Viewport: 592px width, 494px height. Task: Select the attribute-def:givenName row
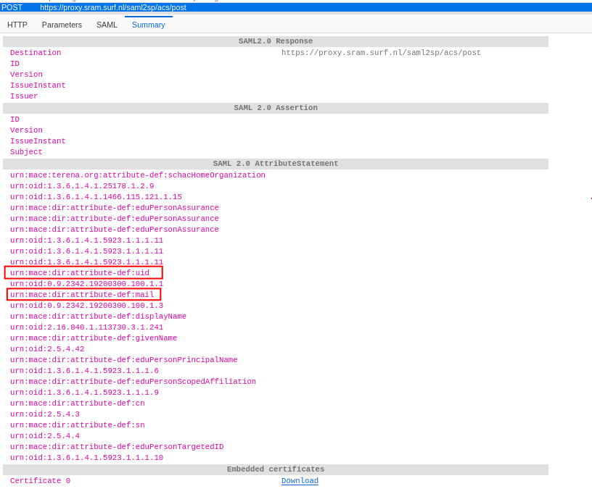point(94,338)
